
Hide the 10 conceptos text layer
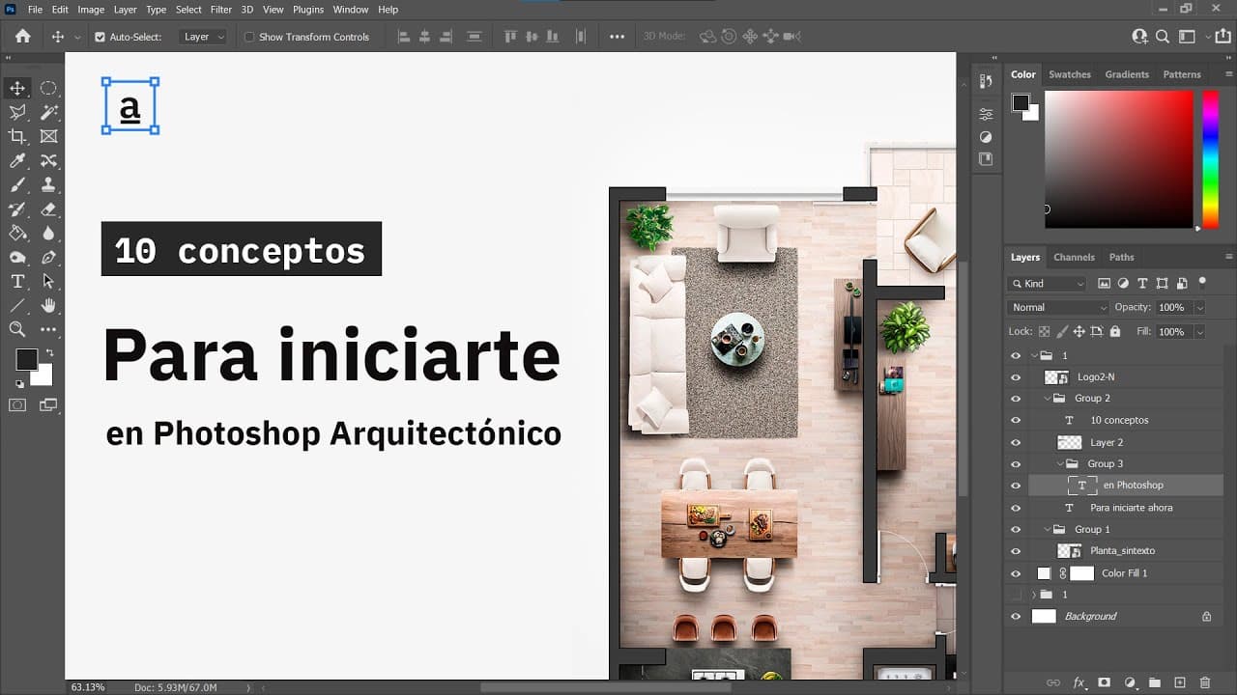[1015, 421]
